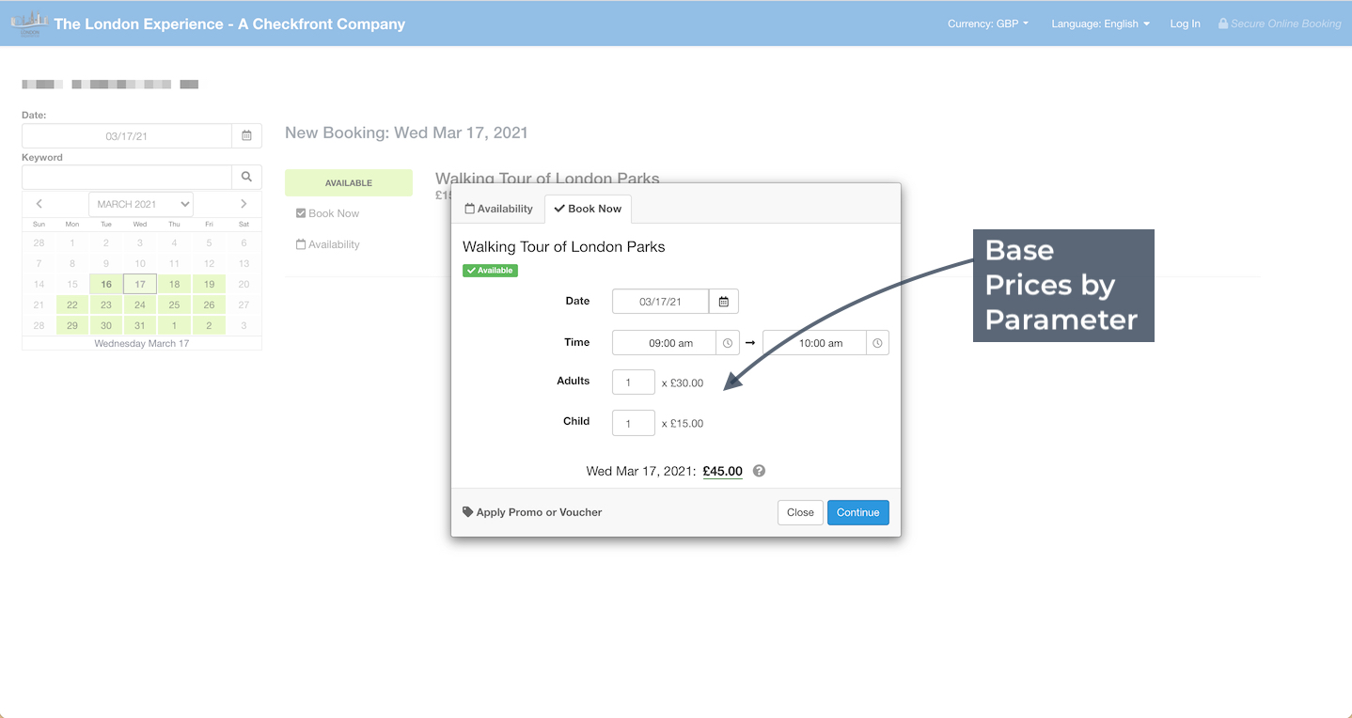Expand the MARCH 2021 month selector
The image size is (1352, 718).
[141, 204]
